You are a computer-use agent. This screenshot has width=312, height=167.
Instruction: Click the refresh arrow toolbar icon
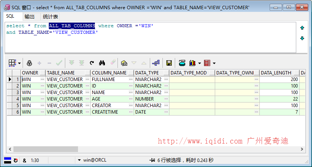point(92,63)
